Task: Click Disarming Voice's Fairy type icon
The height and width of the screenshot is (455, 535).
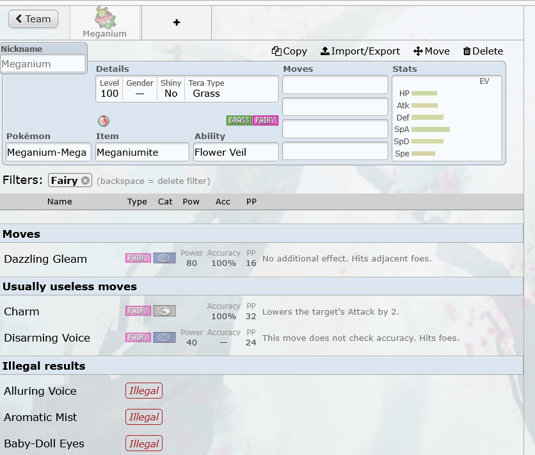Action: tap(138, 338)
